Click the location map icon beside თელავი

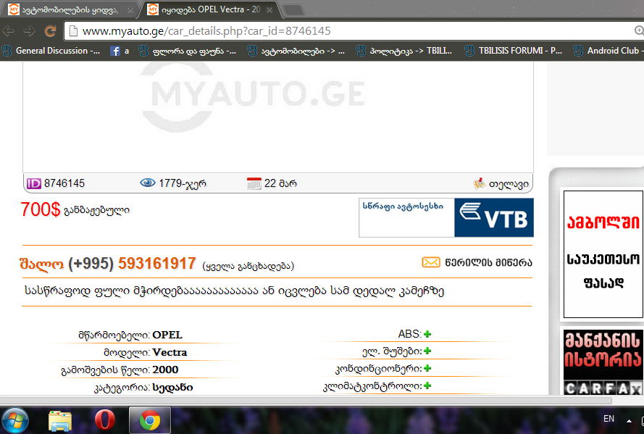tap(479, 183)
